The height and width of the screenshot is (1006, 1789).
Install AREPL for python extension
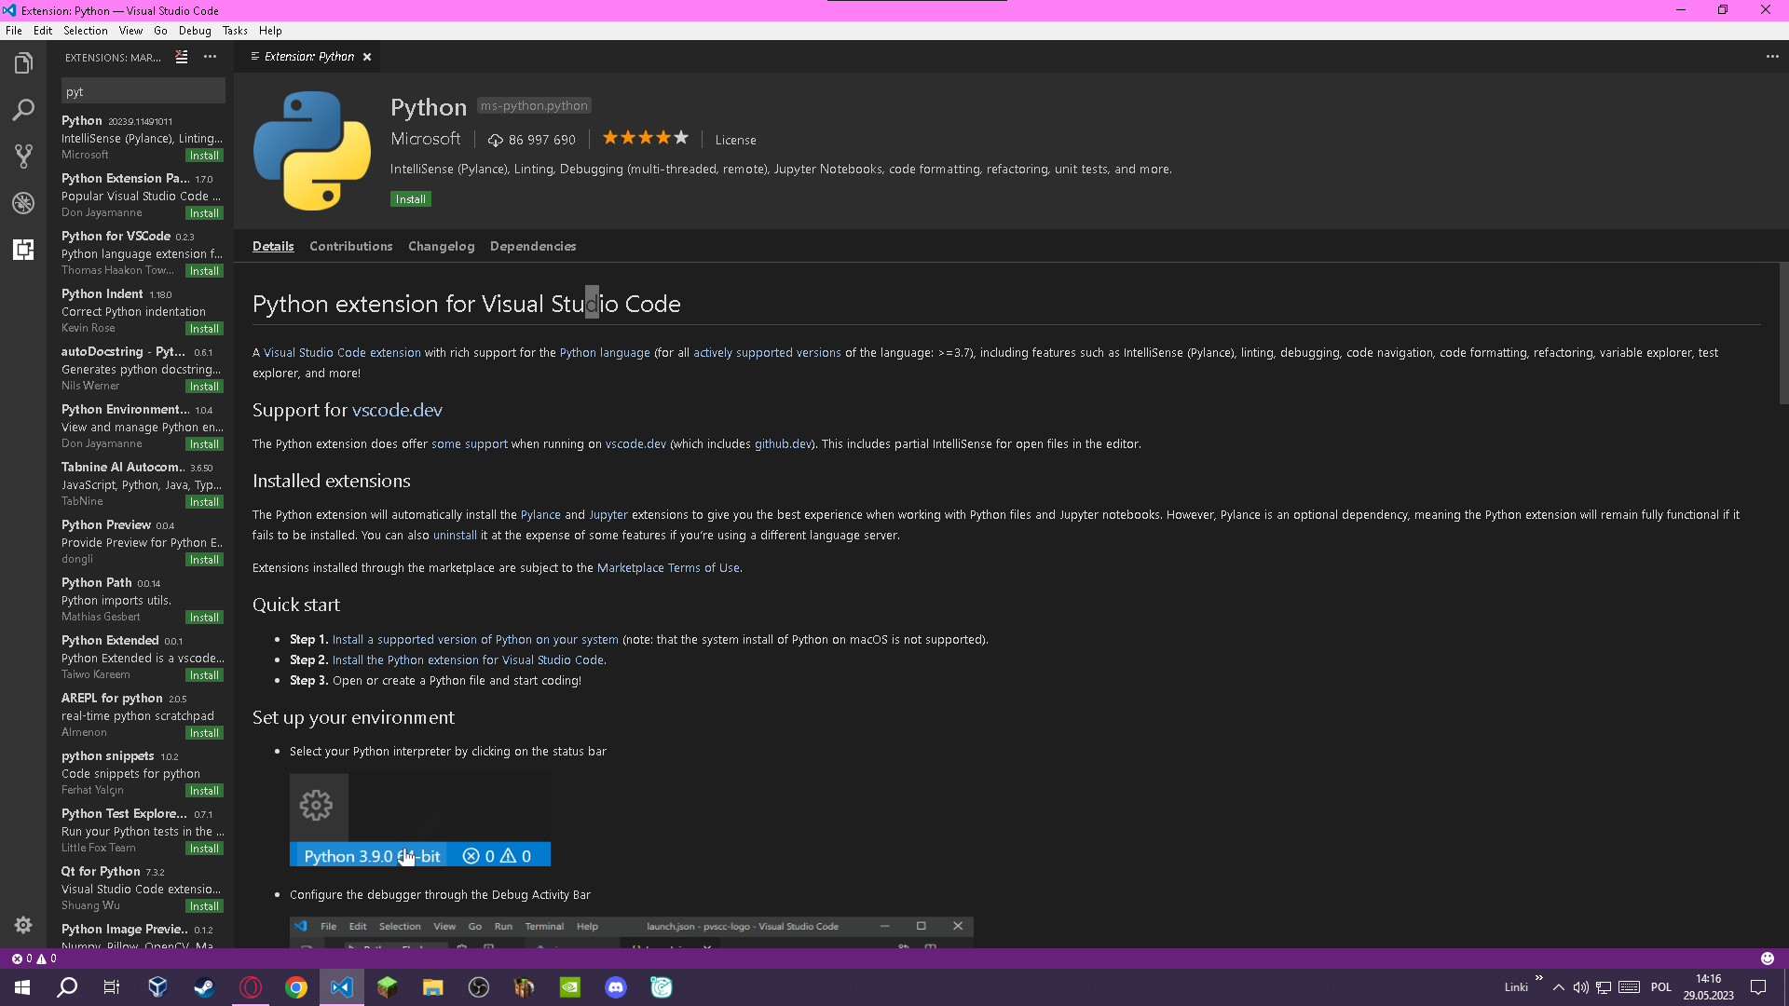pos(204,733)
